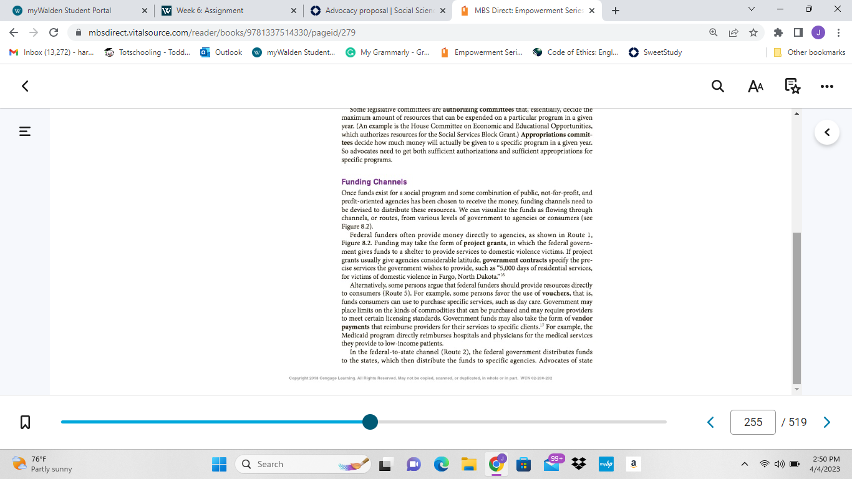Image resolution: width=852 pixels, height=479 pixels.
Task: Expand the collapsed right side panel
Action: click(827, 132)
